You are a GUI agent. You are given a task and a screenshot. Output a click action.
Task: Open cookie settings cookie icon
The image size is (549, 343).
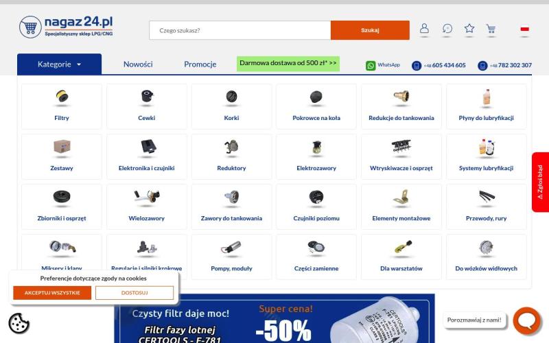[x=19, y=323]
